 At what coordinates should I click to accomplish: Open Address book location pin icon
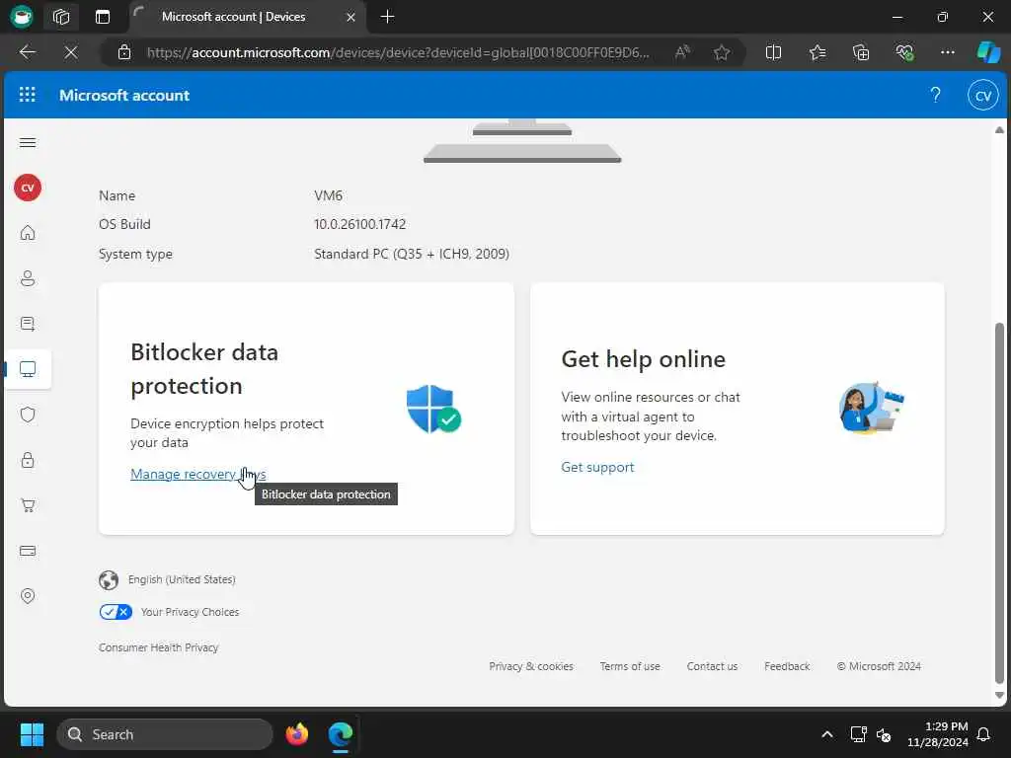click(x=28, y=595)
